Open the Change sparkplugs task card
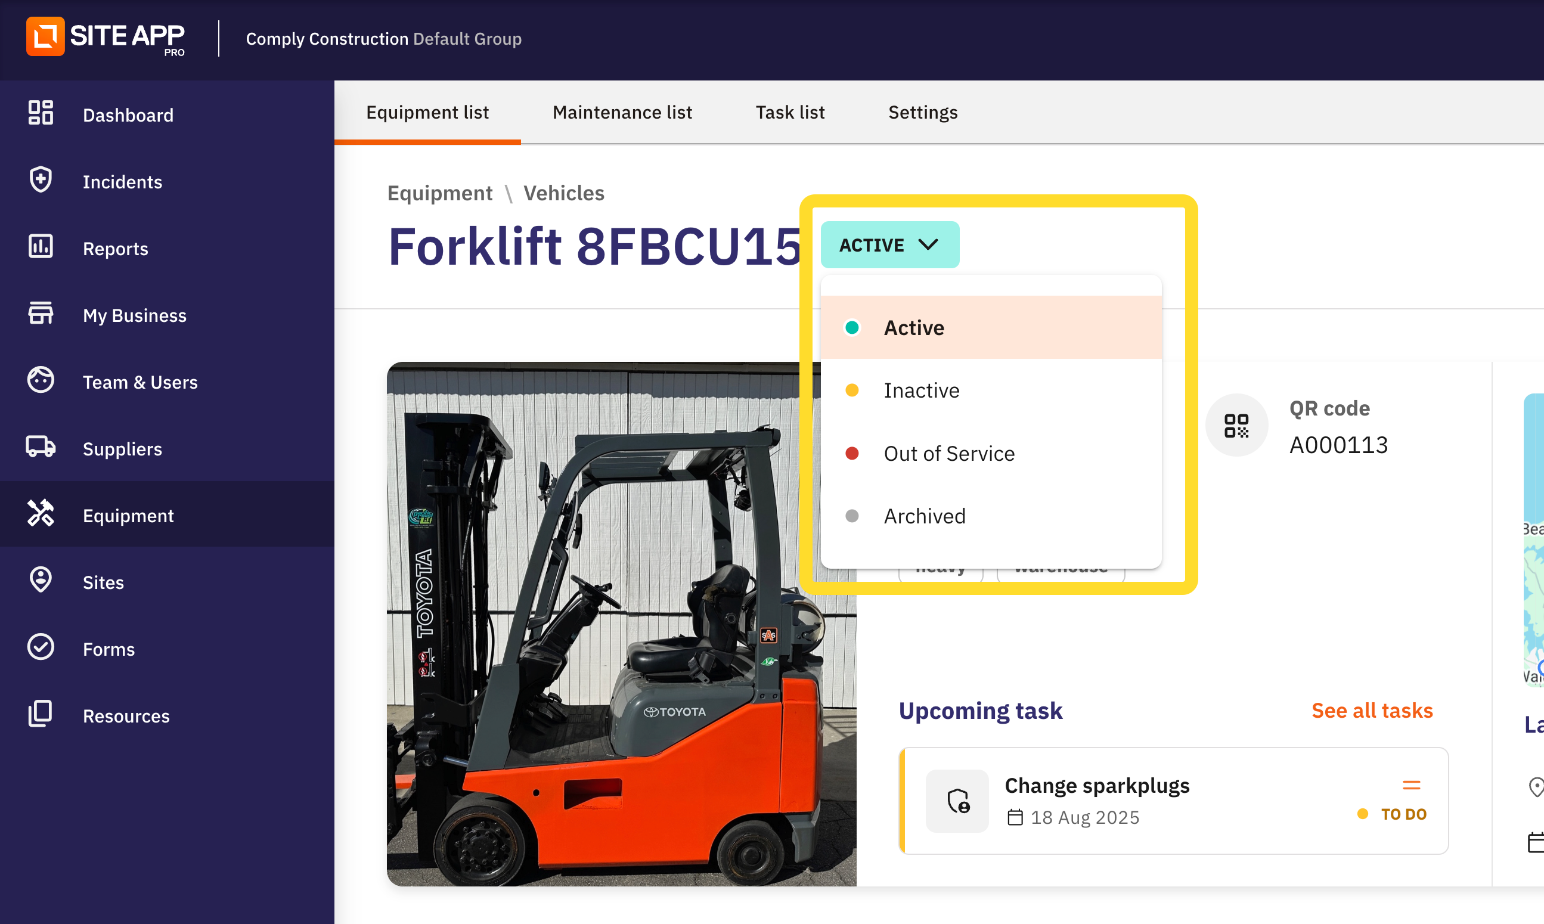1544x924 pixels. (1174, 801)
